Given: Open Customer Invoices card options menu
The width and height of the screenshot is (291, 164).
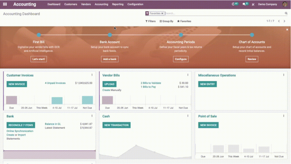Looking at the screenshot, I should [92, 75].
